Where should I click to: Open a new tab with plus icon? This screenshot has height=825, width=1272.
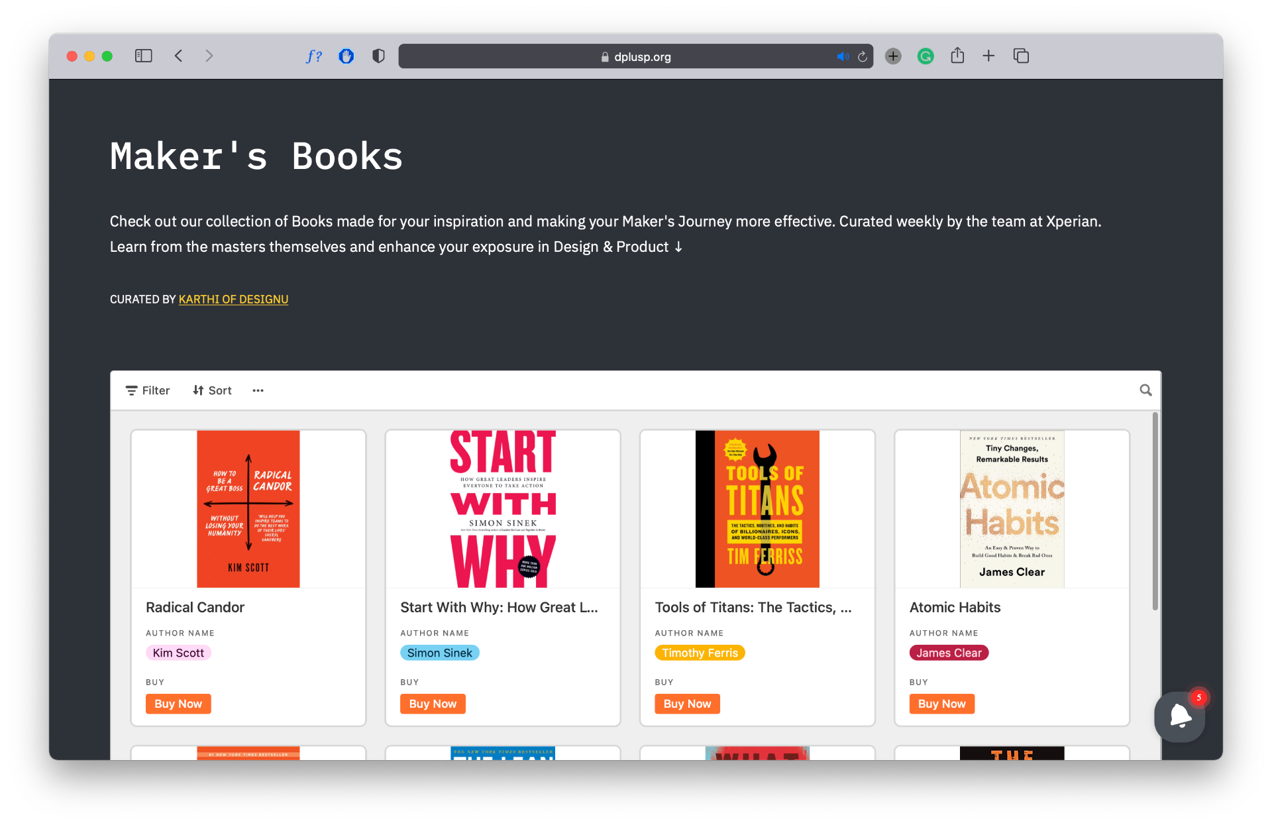click(x=988, y=56)
